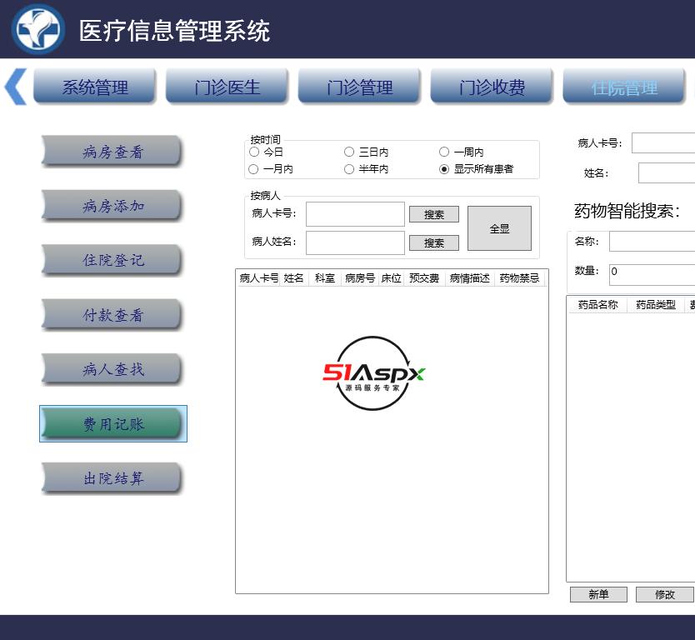Go to the 门诊收费 tab
The height and width of the screenshot is (640, 695).
coord(492,87)
